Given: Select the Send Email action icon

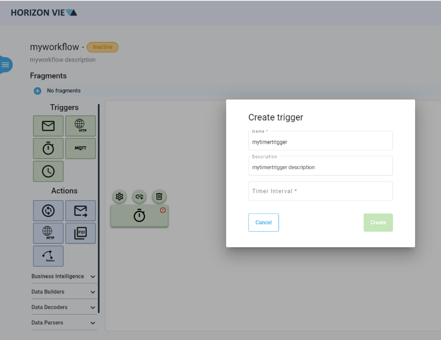Looking at the screenshot, I should (x=80, y=210).
